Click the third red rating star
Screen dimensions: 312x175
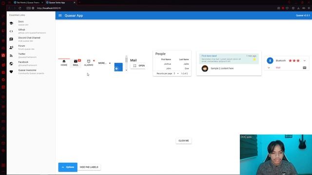pos(298,61)
